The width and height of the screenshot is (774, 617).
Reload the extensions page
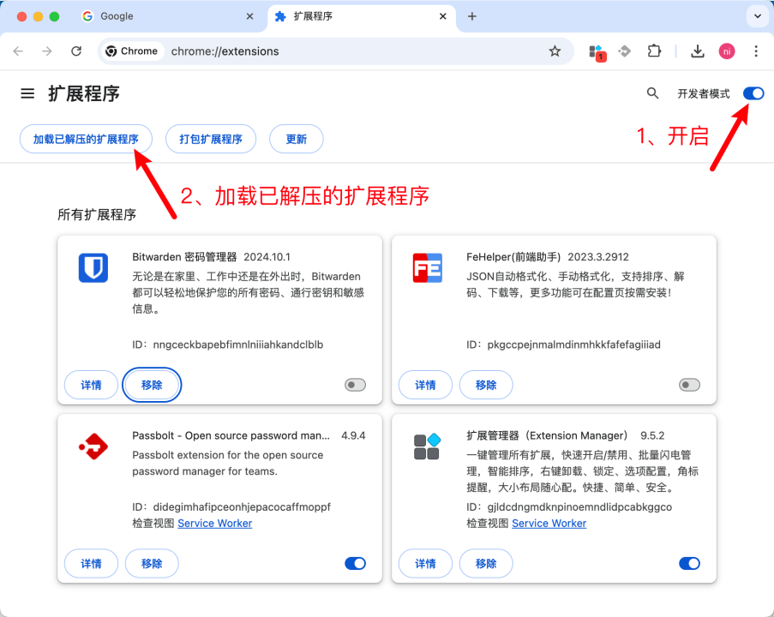tap(76, 51)
